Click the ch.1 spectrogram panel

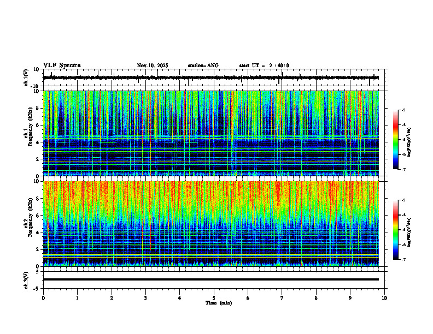coord(211,133)
